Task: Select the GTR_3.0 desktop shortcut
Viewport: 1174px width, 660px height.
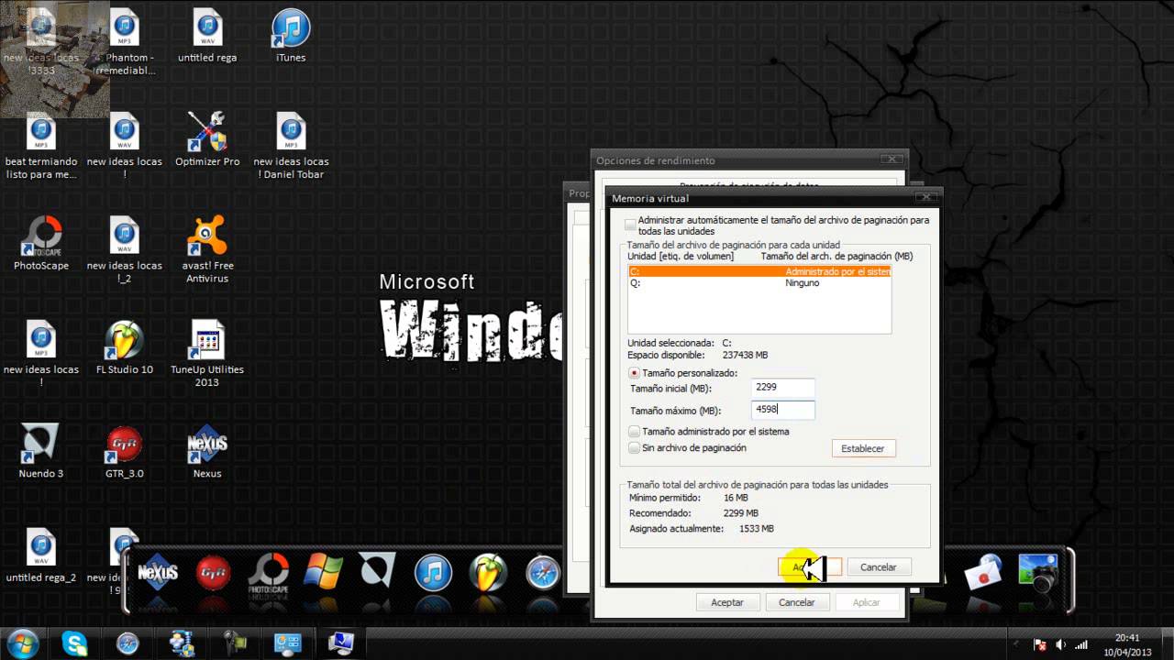Action: (125, 452)
